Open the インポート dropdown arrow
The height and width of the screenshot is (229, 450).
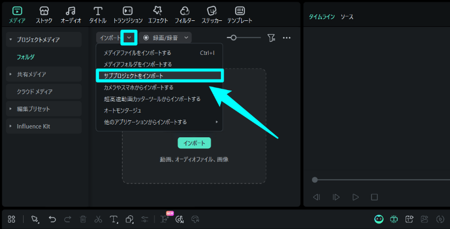pos(129,37)
